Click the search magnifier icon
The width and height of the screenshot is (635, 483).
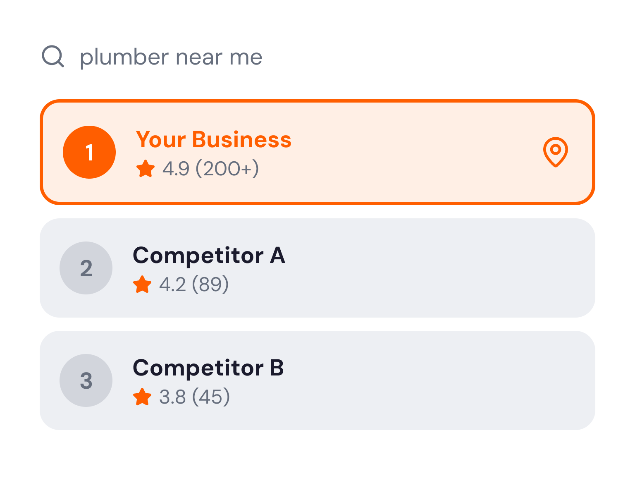(53, 56)
